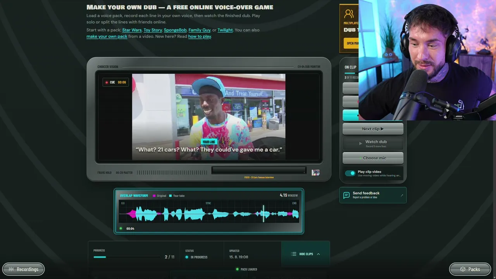Click the cube icon on the Packs button

click(x=463, y=269)
